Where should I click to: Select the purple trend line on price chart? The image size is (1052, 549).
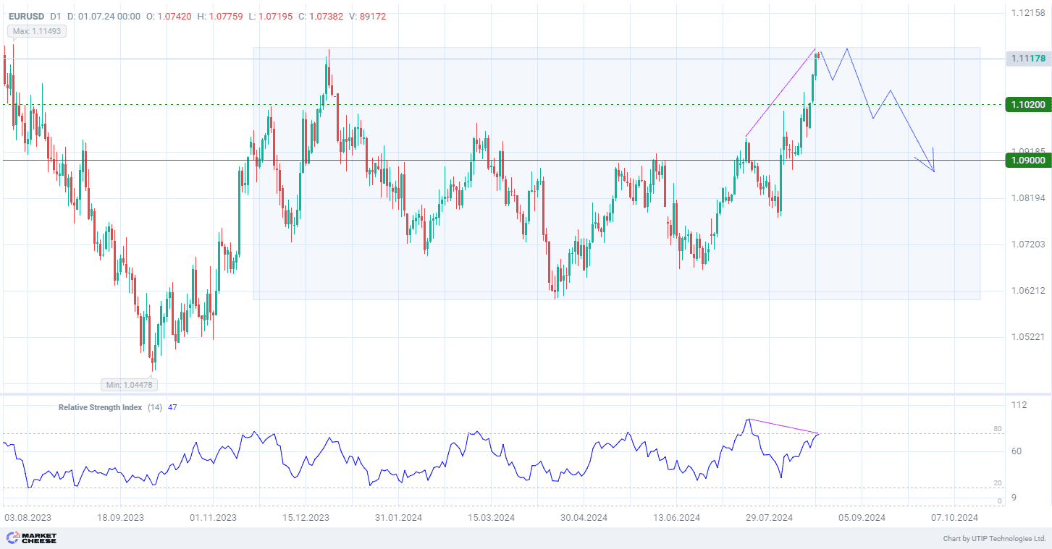pos(780,93)
